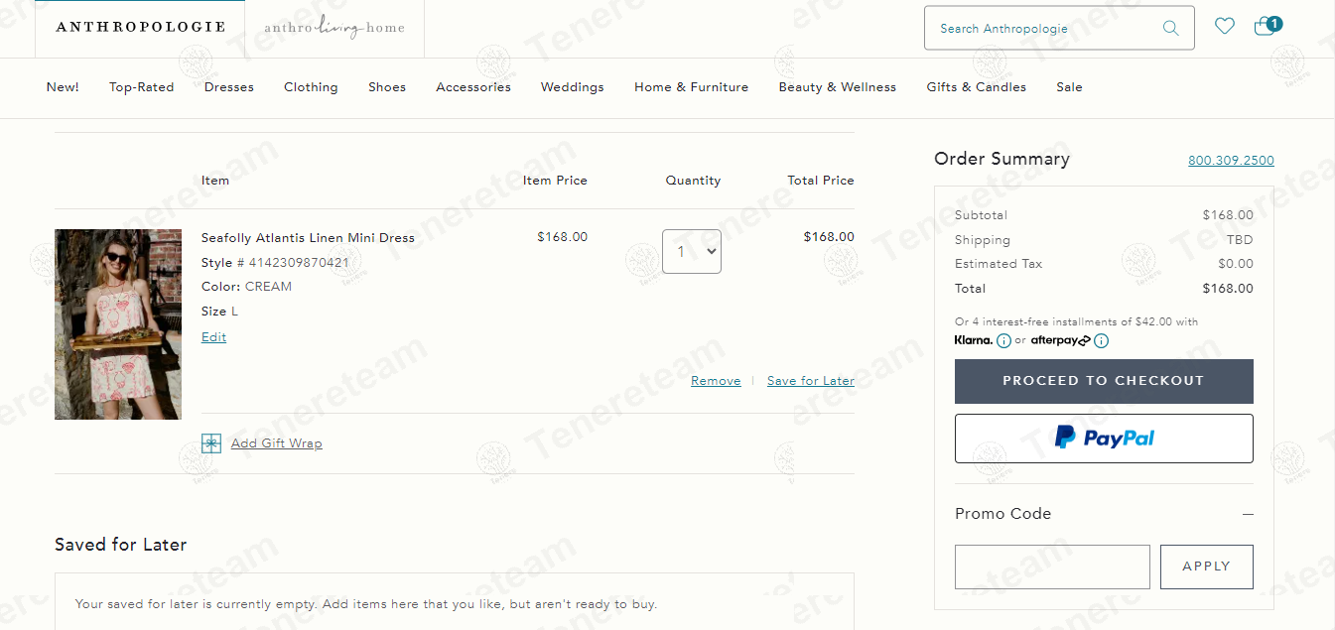Pay with the PayPal button

[x=1104, y=439]
